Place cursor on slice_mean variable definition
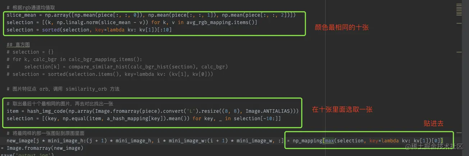Screen dimensions: 469x156 [21, 15]
